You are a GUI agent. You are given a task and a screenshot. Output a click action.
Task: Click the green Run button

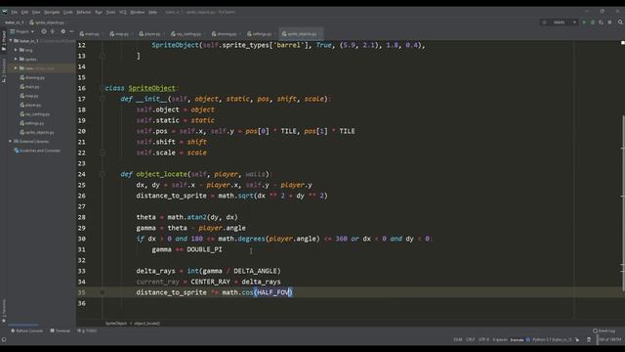[584, 22]
